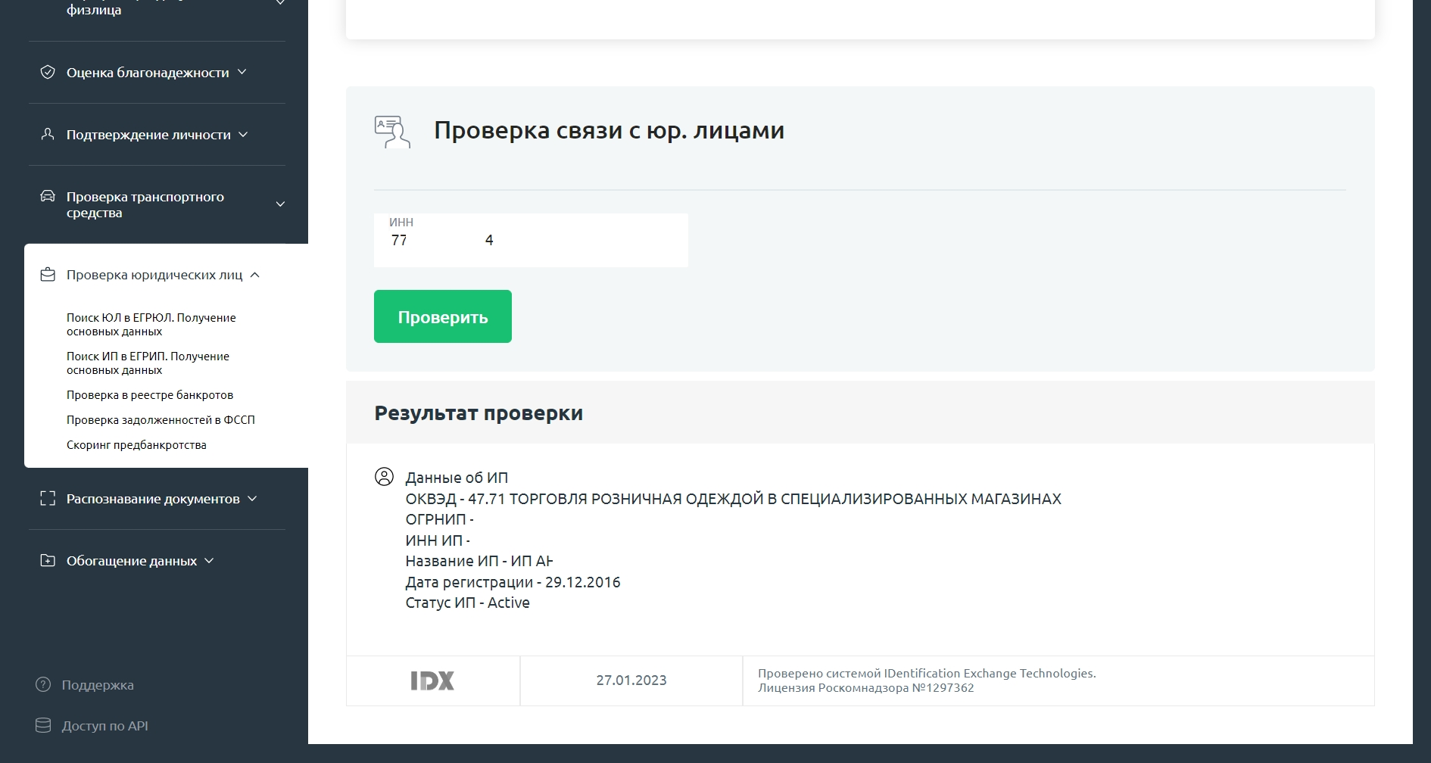
Task: Open Поиск ИП в ЕГРИП link
Action: coord(147,363)
